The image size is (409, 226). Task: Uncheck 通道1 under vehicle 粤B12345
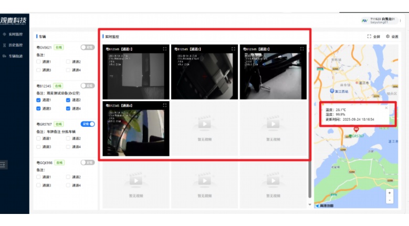38,100
